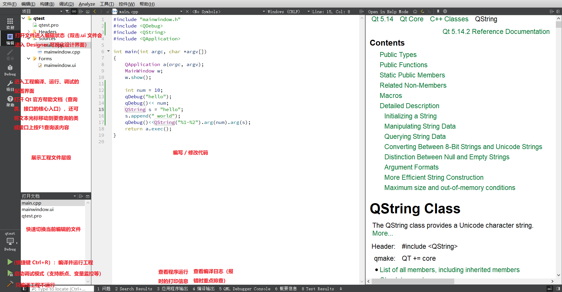Build the project with the hammer icon
562x292 pixels.
tap(10, 284)
